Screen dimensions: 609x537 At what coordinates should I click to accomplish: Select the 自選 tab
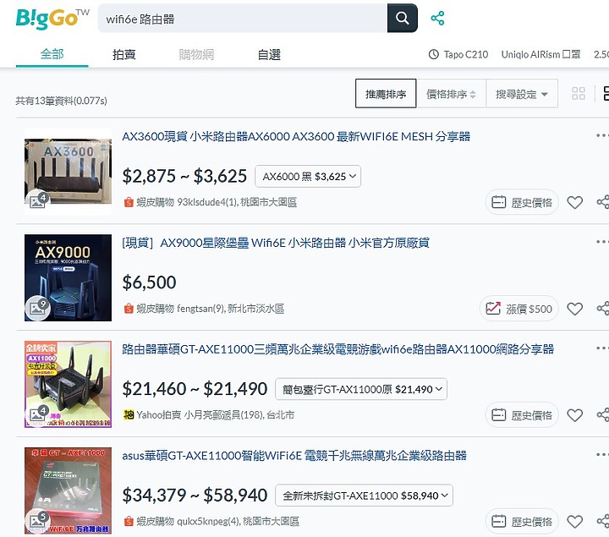point(269,54)
